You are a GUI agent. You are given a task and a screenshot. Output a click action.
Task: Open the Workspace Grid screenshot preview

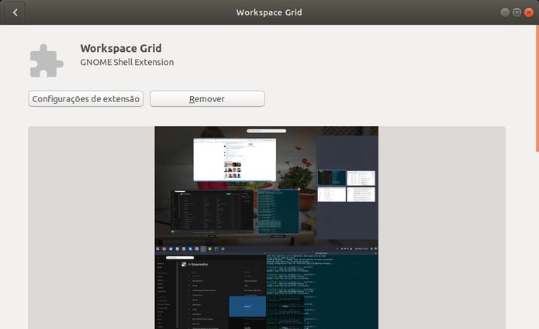click(267, 228)
